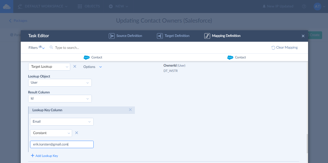The image size is (328, 163).
Task: Click the New IP Updated notification
Action: 278,6
